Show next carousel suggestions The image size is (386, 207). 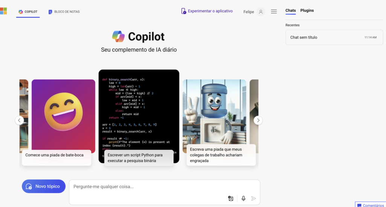(x=258, y=120)
